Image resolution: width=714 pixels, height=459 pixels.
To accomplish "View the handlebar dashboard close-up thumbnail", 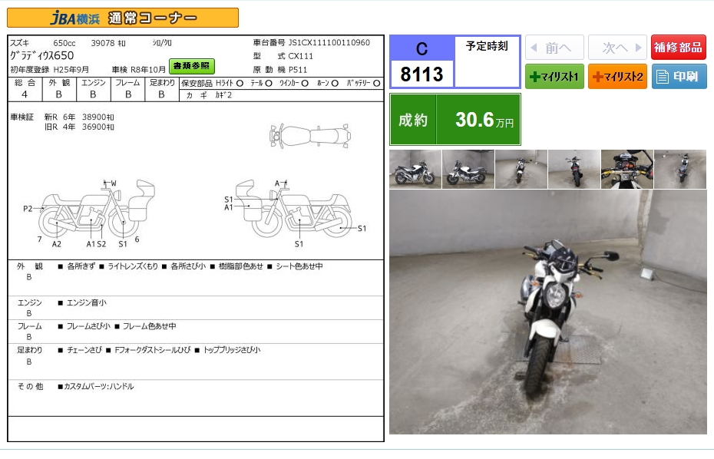I will coord(626,169).
